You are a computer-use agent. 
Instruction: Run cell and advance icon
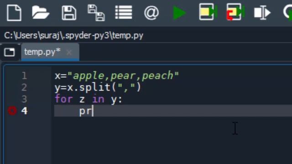click(x=235, y=12)
